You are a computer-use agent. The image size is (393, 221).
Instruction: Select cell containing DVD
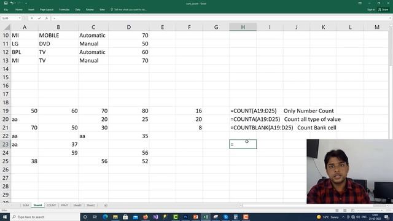pyautogui.click(x=58, y=44)
